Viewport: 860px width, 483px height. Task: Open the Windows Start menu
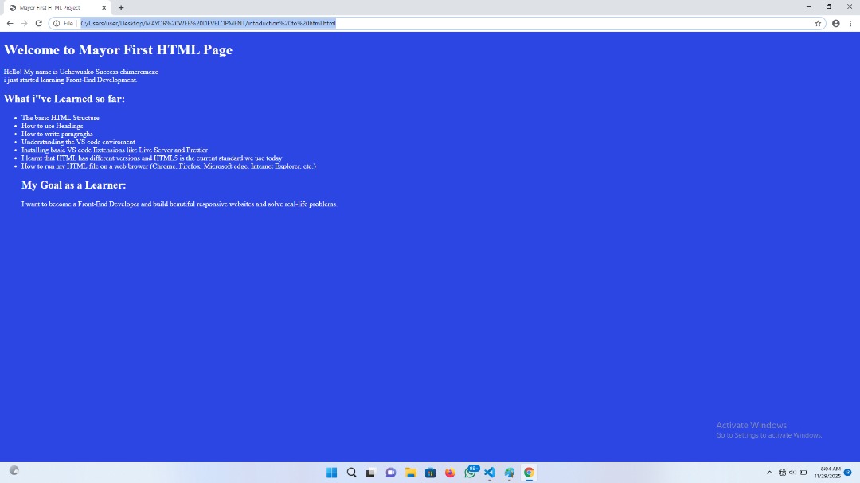[332, 473]
